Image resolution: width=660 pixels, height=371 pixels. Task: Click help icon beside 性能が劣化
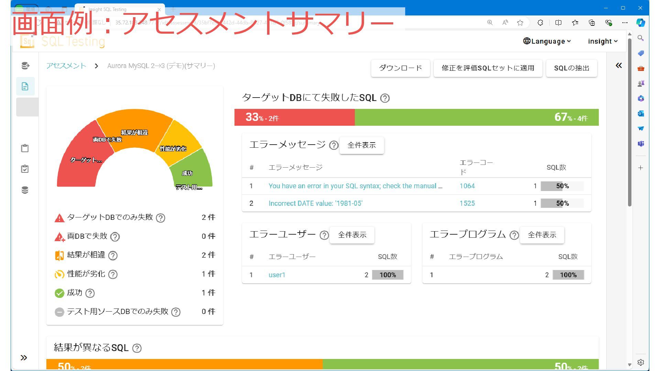coord(113,274)
